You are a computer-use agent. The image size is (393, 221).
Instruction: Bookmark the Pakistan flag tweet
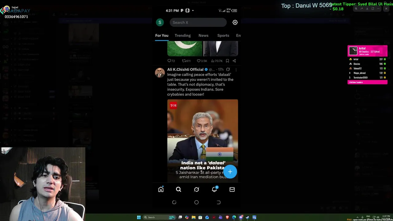227,61
